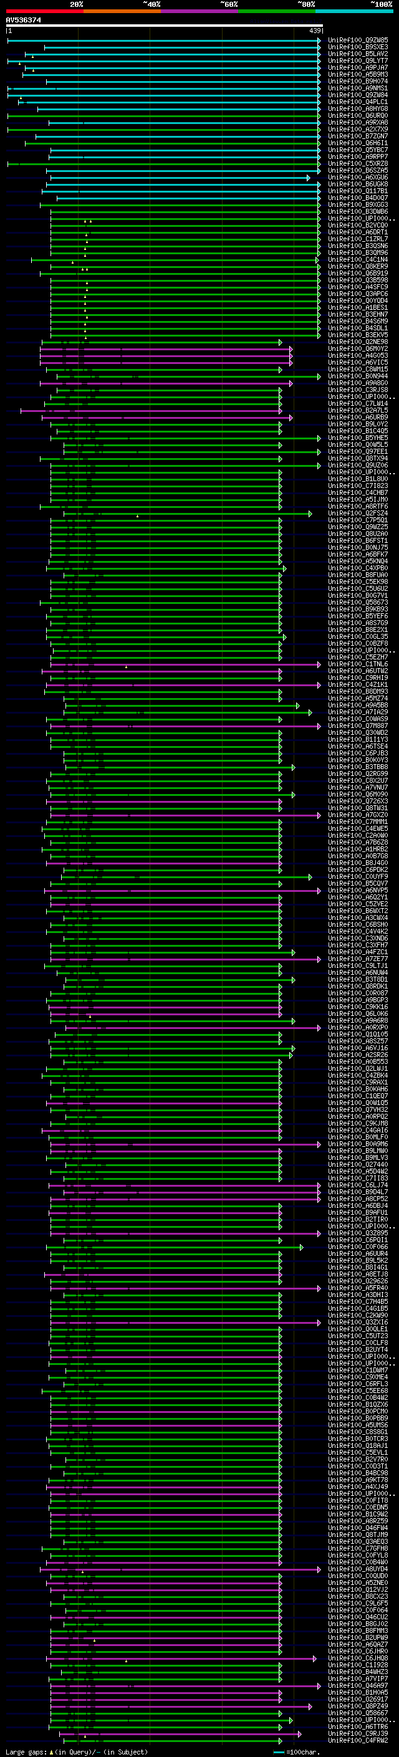Open the UniRef100_A6DRT1 label
Screen dimensions: 399x1757
[358, 232]
